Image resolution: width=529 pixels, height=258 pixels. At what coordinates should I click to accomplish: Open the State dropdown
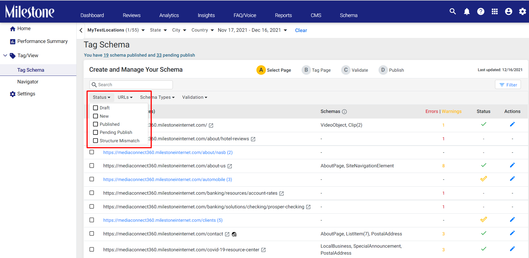[158, 30]
